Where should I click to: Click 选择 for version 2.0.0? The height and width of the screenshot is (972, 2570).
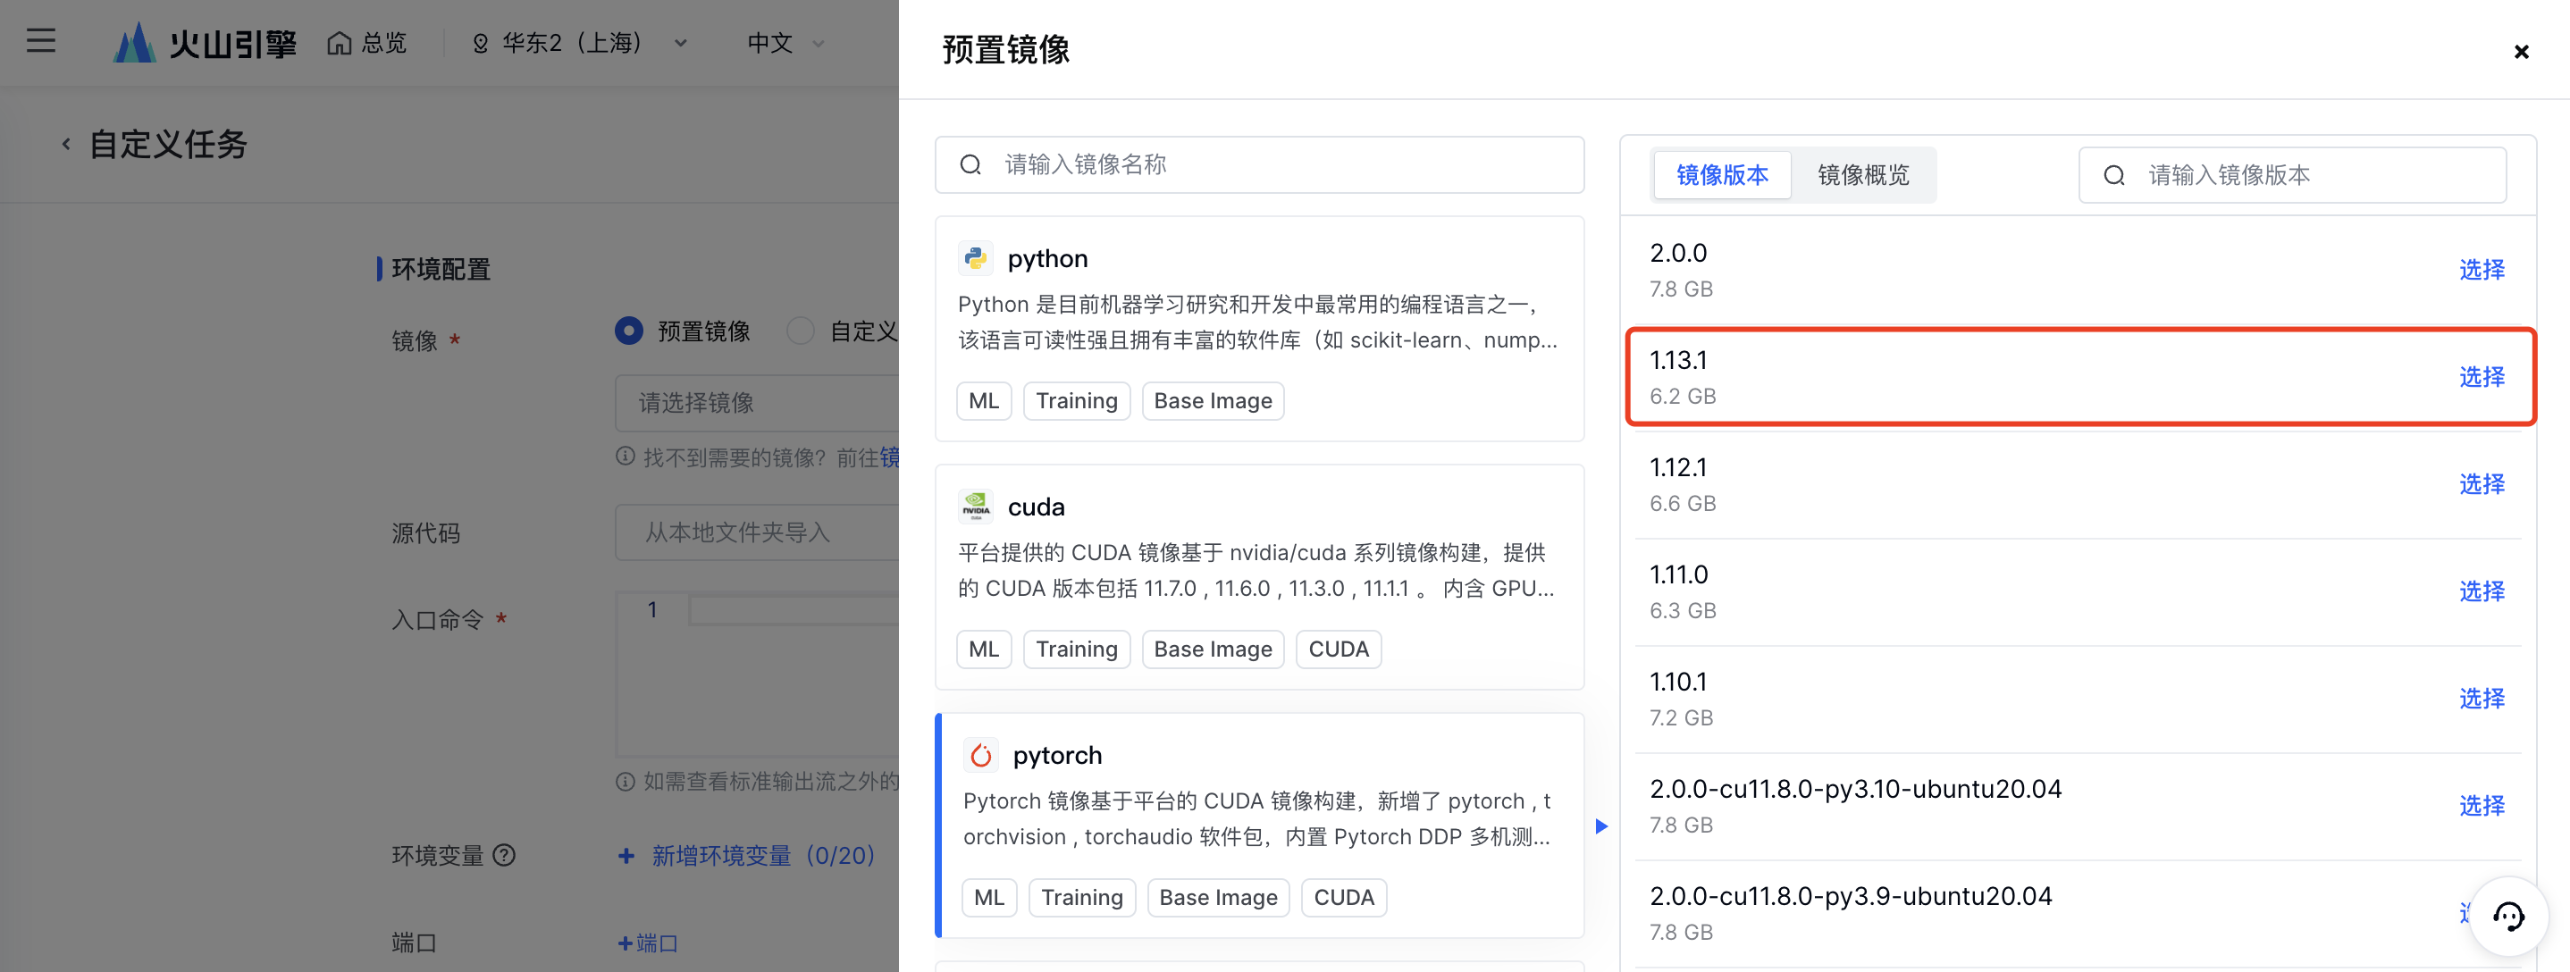pyautogui.click(x=2482, y=270)
